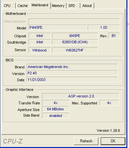Click the empty Manufacturer field
Viewport: 129px width, 148px height.
pos(74,21)
